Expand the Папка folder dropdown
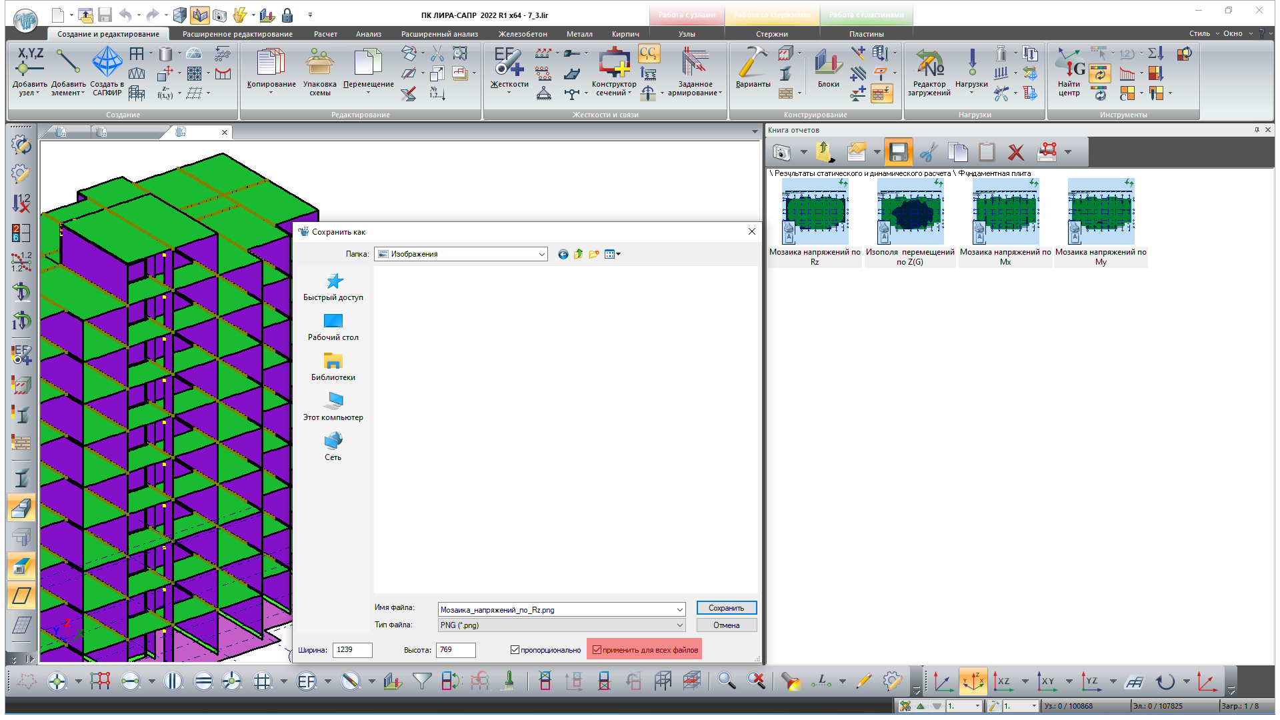The height and width of the screenshot is (720, 1280). click(x=541, y=254)
